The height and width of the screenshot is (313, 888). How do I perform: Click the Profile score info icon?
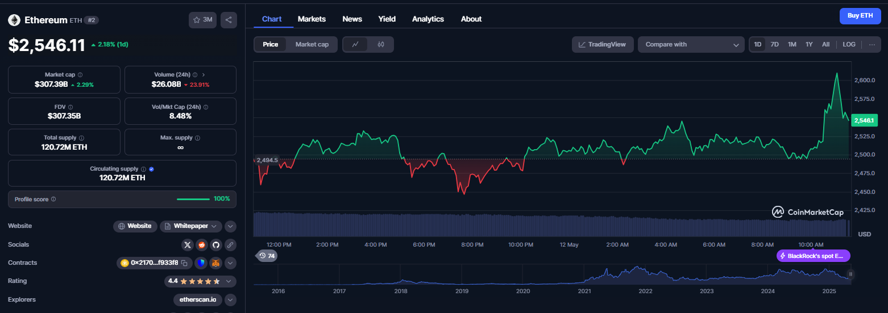(53, 200)
